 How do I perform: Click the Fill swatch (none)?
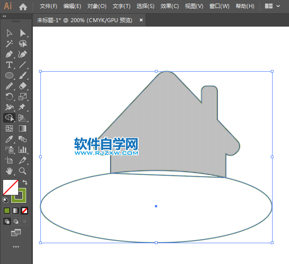coord(11,187)
